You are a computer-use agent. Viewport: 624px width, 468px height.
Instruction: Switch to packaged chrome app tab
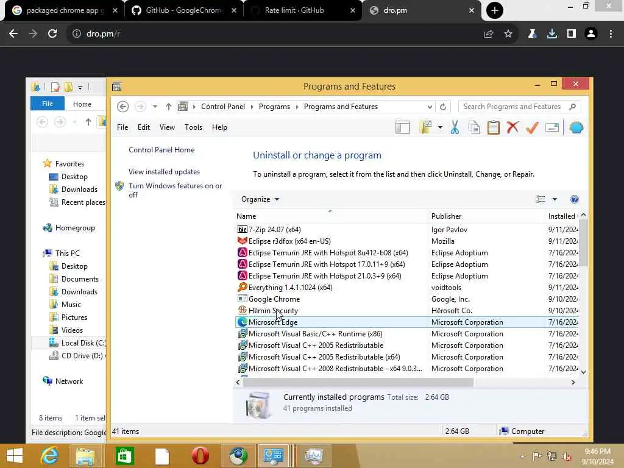click(65, 10)
